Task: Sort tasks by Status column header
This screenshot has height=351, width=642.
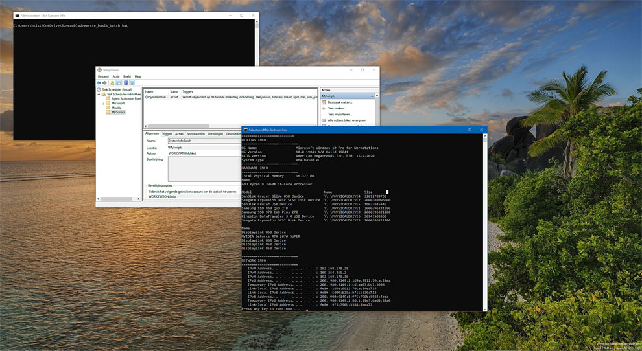Action: (174, 92)
